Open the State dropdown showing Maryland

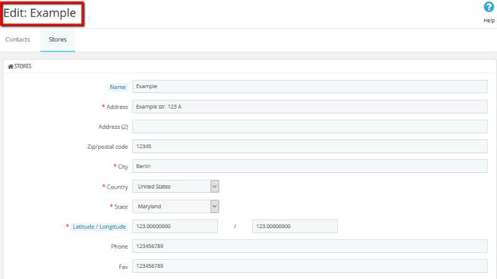[176, 206]
